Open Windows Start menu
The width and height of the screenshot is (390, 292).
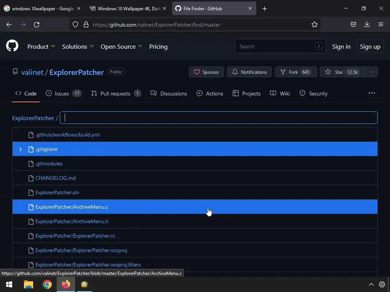(9, 284)
